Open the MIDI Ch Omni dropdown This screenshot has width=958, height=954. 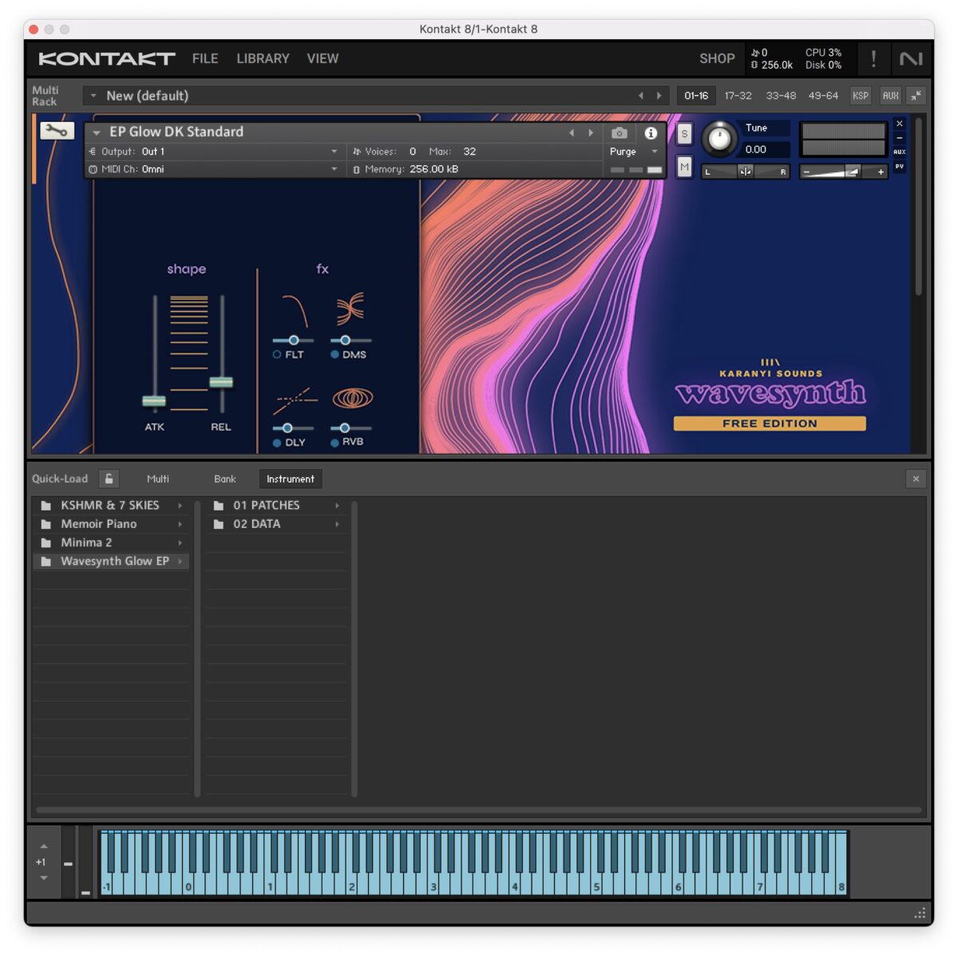334,169
